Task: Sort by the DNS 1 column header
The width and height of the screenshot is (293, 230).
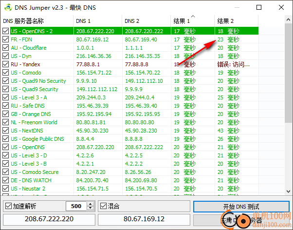Action: pyautogui.click(x=98, y=21)
